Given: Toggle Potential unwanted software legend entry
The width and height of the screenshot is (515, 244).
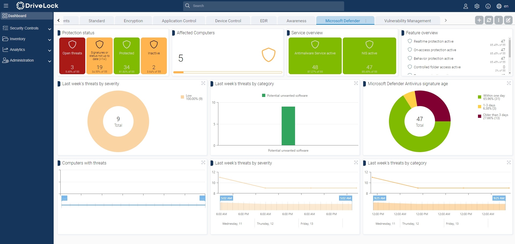Looking at the screenshot, I should [285, 96].
